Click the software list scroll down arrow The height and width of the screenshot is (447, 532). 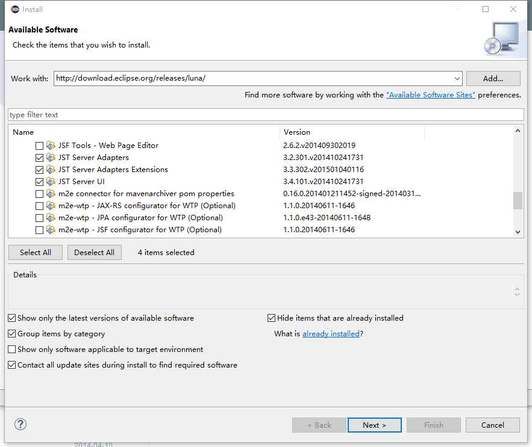(x=518, y=232)
